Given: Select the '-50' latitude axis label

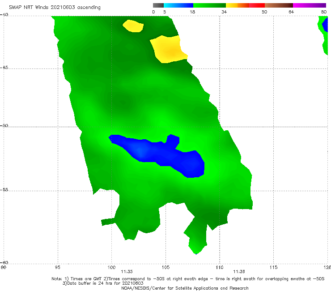Looking at the screenshot, I should tap(4, 125).
